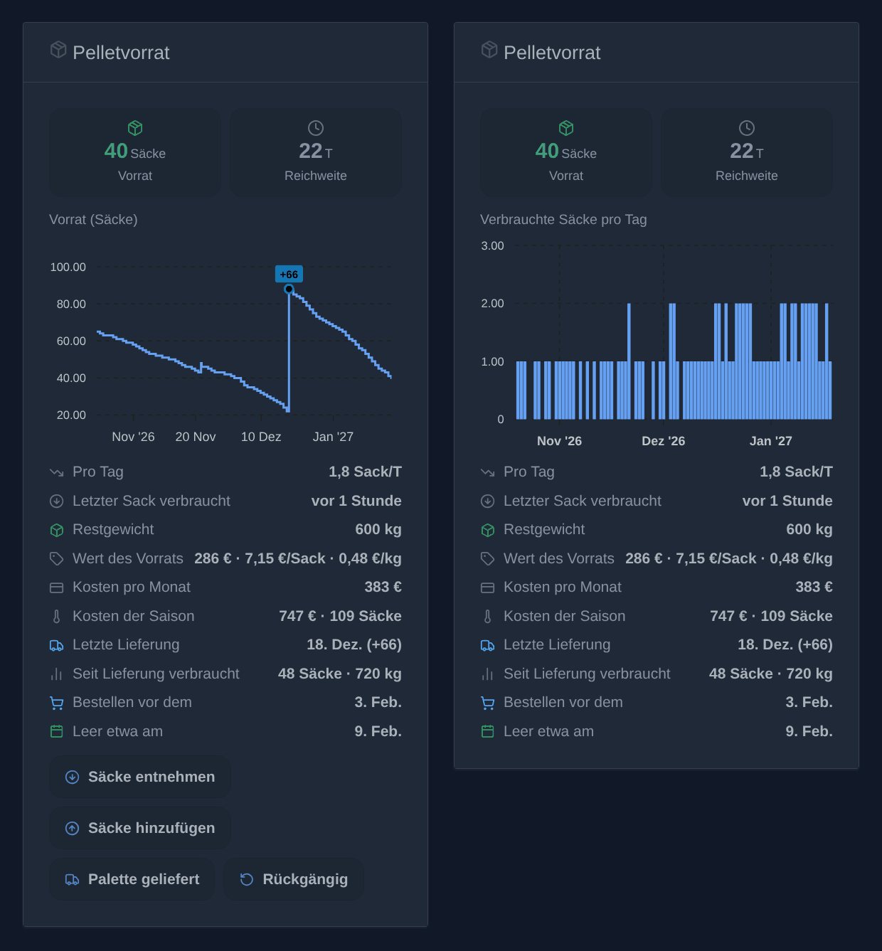
Task: Click the Palette geliefert button
Action: (132, 879)
